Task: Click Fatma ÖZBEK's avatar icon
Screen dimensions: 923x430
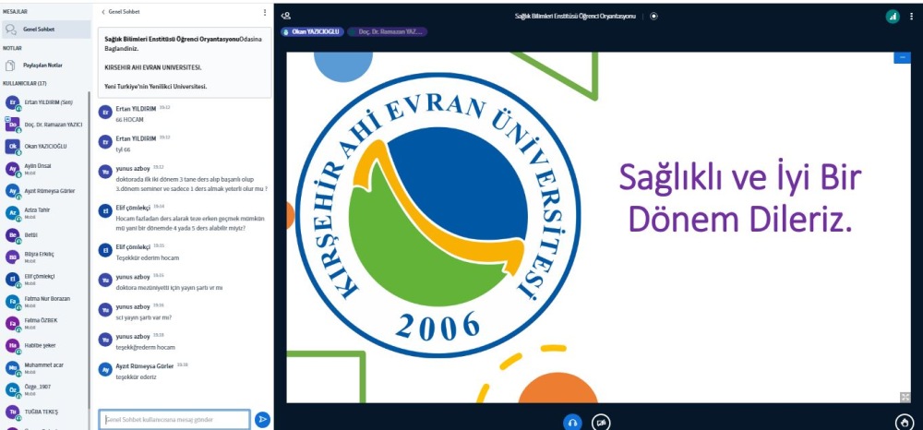Action: [12, 323]
